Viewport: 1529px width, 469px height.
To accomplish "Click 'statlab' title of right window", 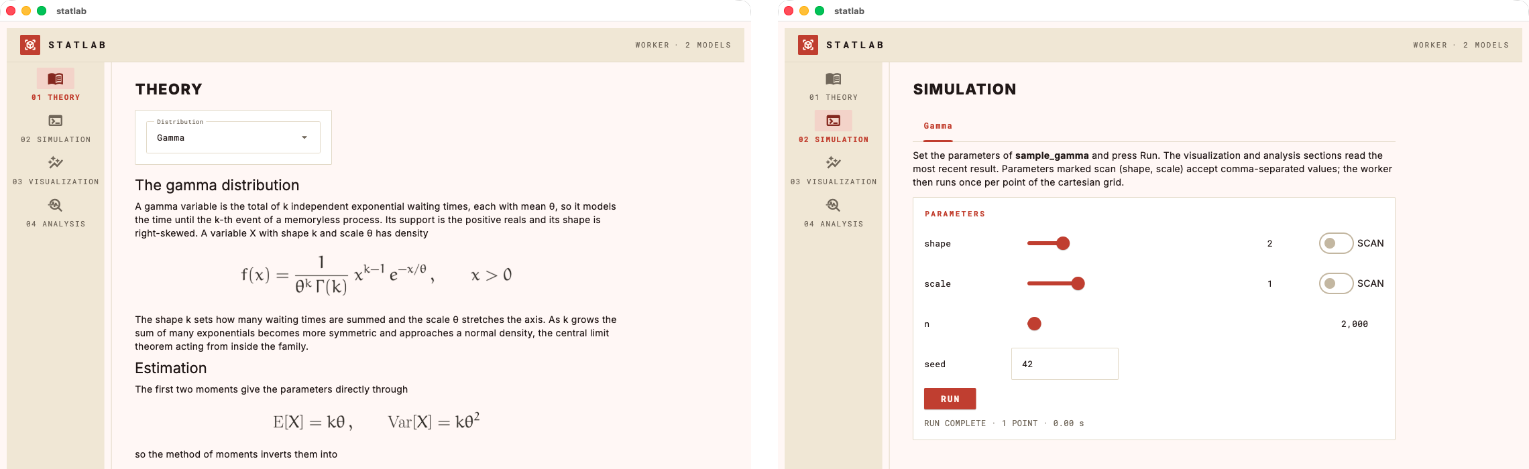I will click(849, 11).
